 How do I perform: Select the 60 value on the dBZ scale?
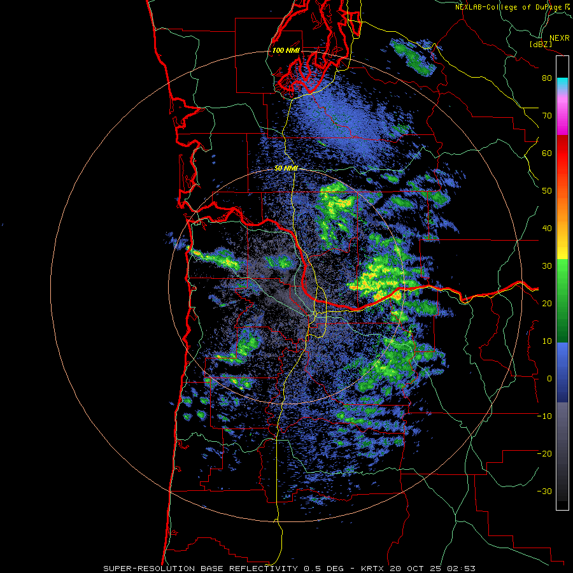(x=547, y=153)
